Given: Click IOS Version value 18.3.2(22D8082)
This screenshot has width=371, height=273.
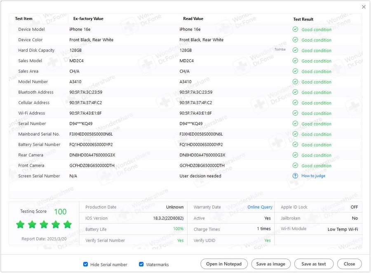Looking at the screenshot, I should tap(168, 218).
